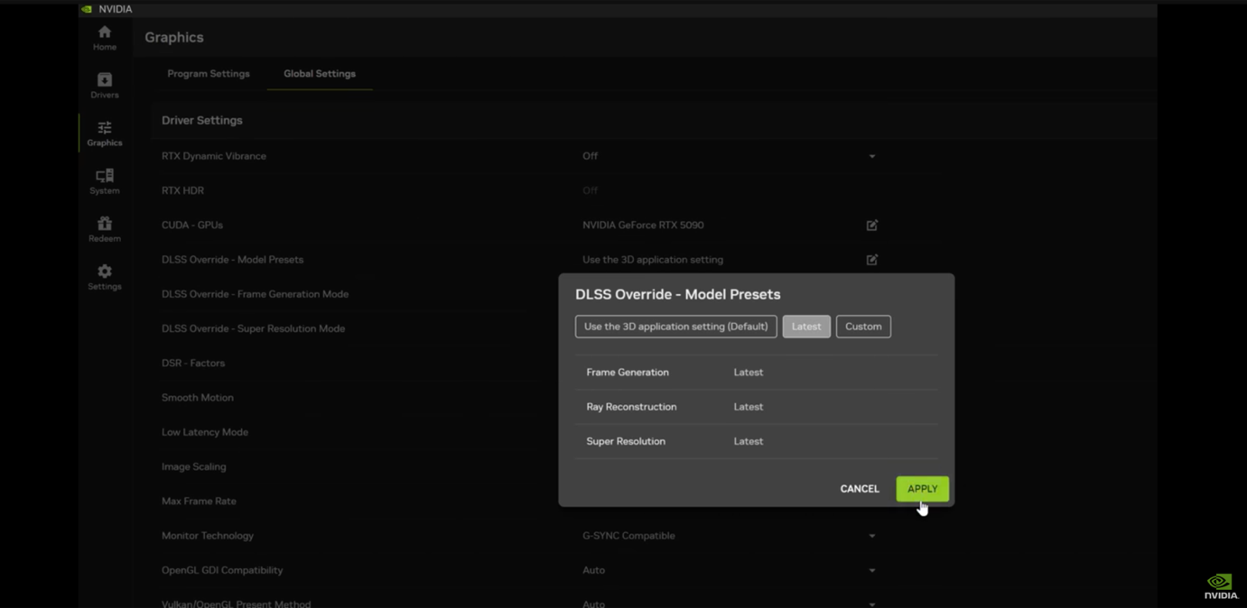1247x608 pixels.
Task: Expand the RTX Dynamic Vibrance dropdown
Action: (871, 156)
